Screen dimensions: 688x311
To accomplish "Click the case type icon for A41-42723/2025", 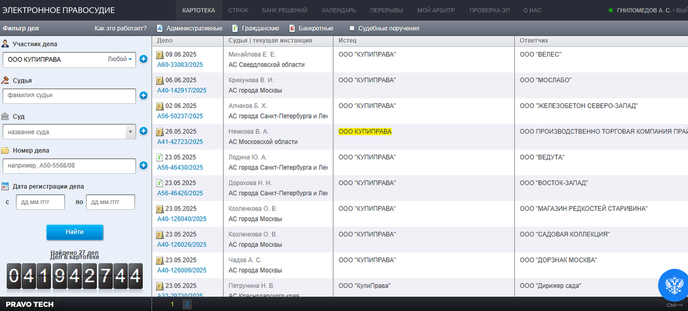I will click(160, 131).
